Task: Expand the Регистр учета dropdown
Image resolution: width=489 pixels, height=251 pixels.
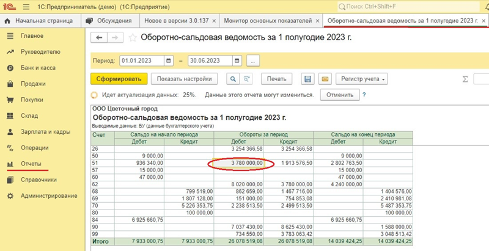Action: (362, 79)
